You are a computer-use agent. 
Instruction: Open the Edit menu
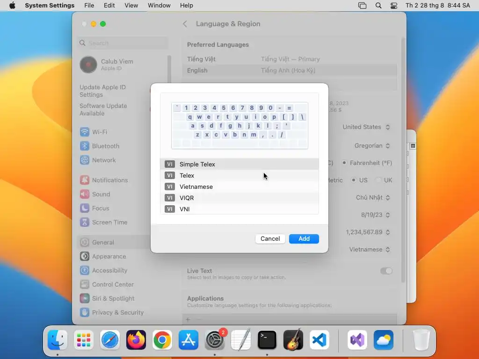(x=109, y=6)
